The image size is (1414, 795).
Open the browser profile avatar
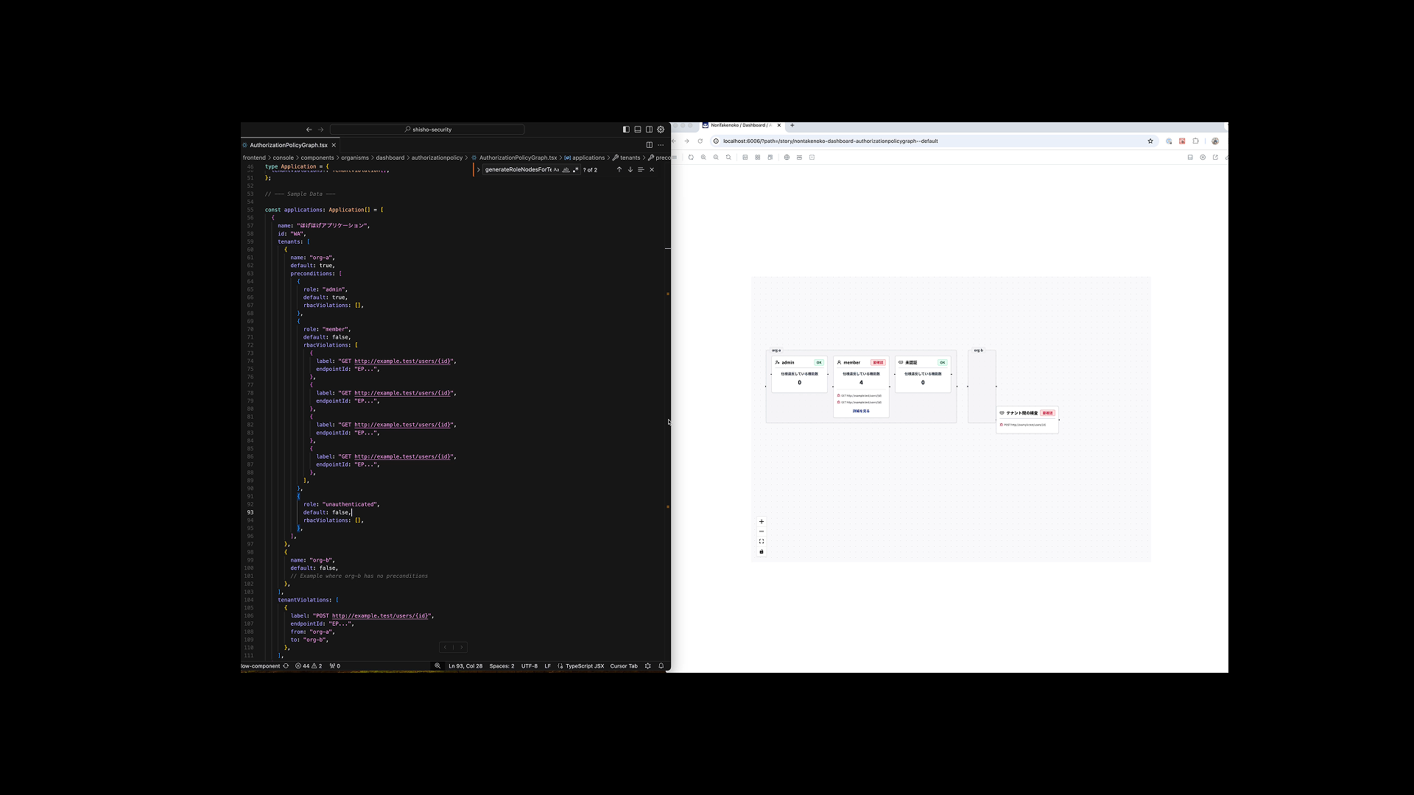[x=1215, y=141]
